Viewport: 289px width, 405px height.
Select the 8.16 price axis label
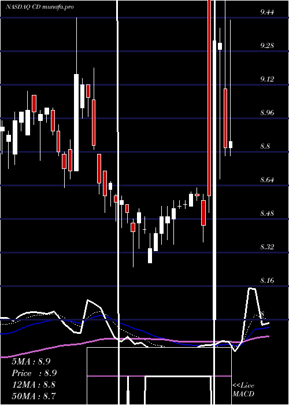coord(267,281)
